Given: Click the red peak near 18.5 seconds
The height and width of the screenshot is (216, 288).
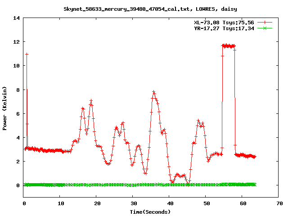Looking at the screenshot, I should coord(91,100).
